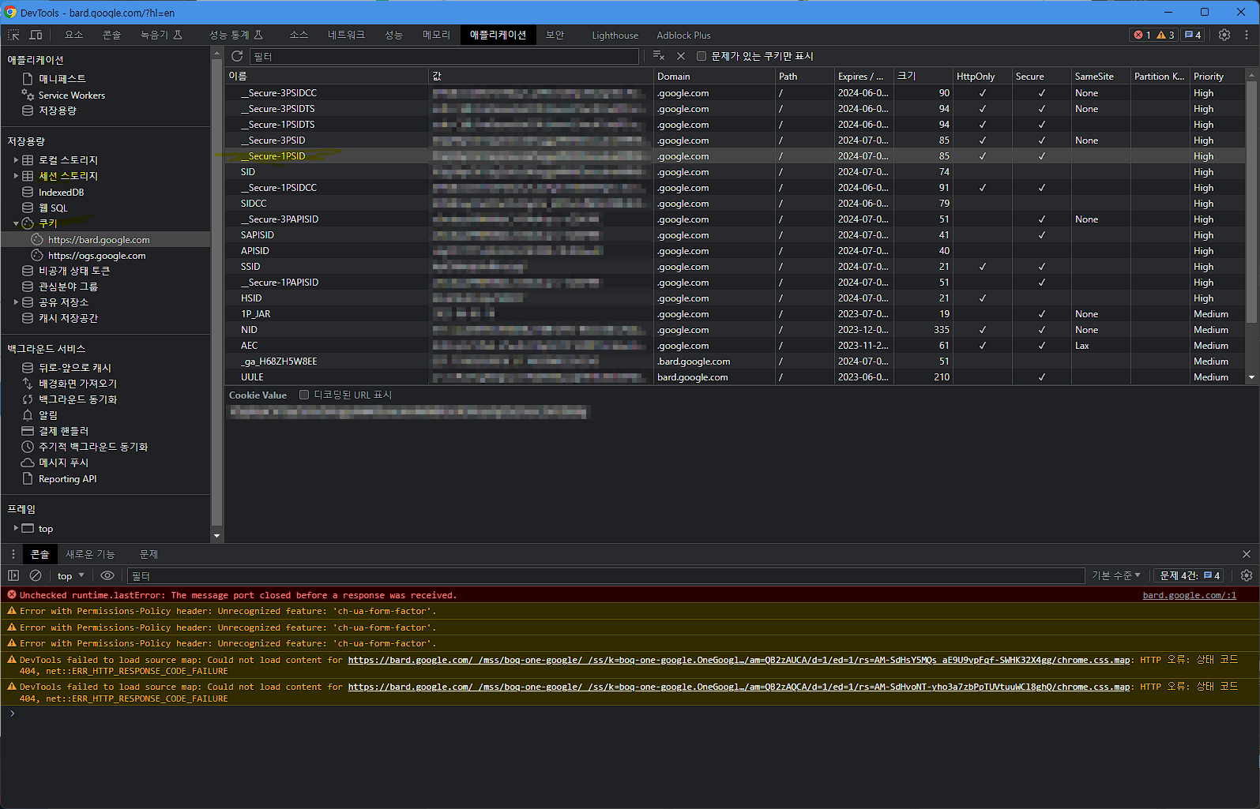
Task: Click the error count badge showing 1
Action: 1142,35
